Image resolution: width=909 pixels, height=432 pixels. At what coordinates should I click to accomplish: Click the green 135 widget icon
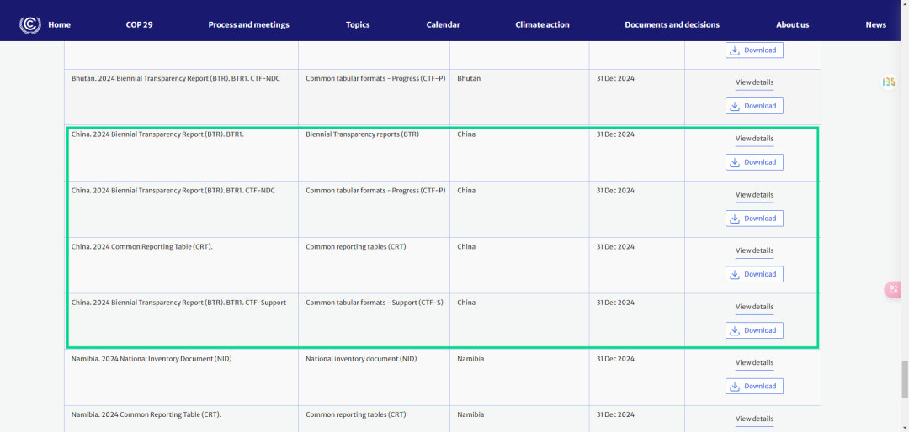pos(888,82)
